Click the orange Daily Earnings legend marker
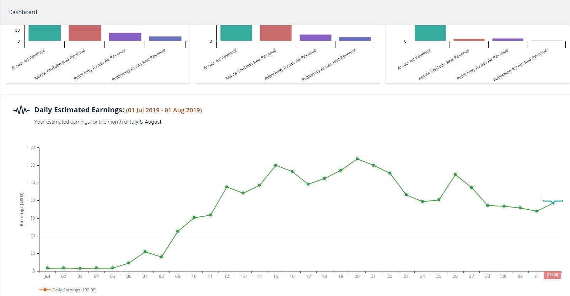 pos(45,290)
